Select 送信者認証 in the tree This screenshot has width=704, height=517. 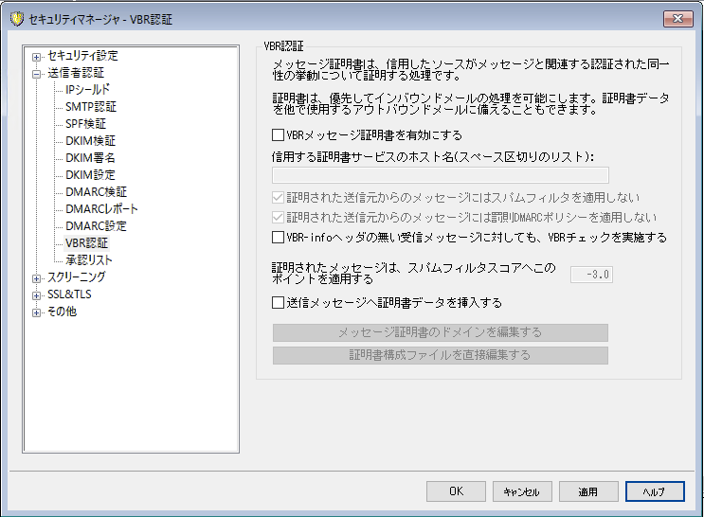[76, 73]
